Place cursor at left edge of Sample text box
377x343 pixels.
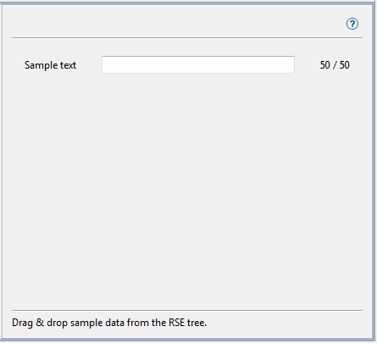click(x=104, y=64)
